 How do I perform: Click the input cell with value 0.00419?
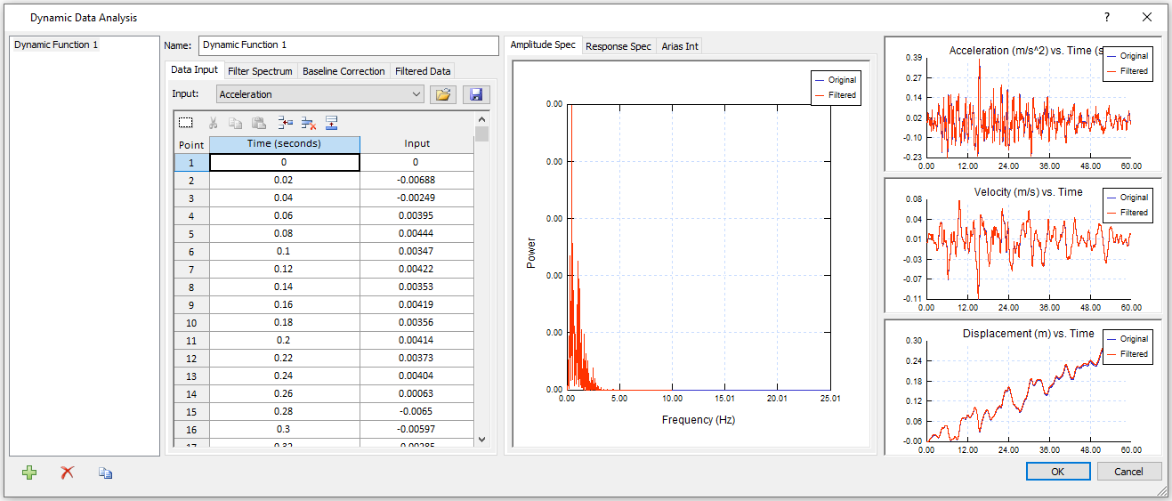(x=417, y=304)
